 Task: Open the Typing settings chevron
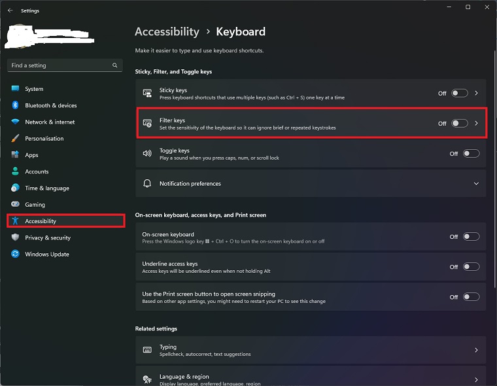tap(476, 351)
